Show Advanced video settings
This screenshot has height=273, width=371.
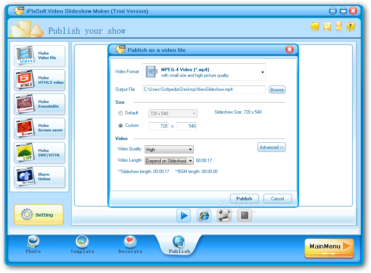tap(272, 147)
